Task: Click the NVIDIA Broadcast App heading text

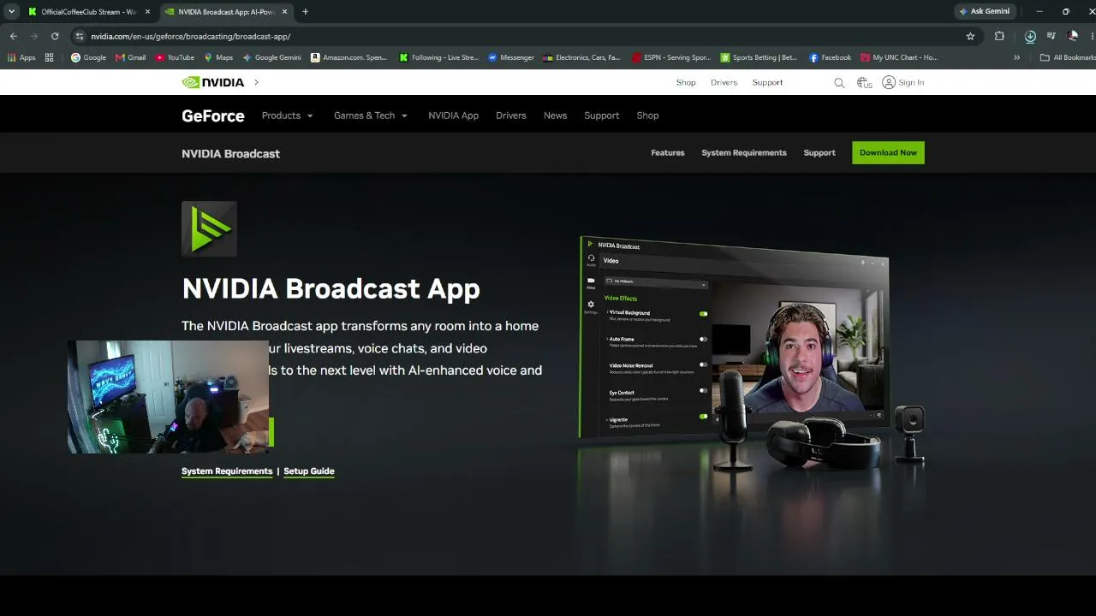Action: (x=331, y=288)
